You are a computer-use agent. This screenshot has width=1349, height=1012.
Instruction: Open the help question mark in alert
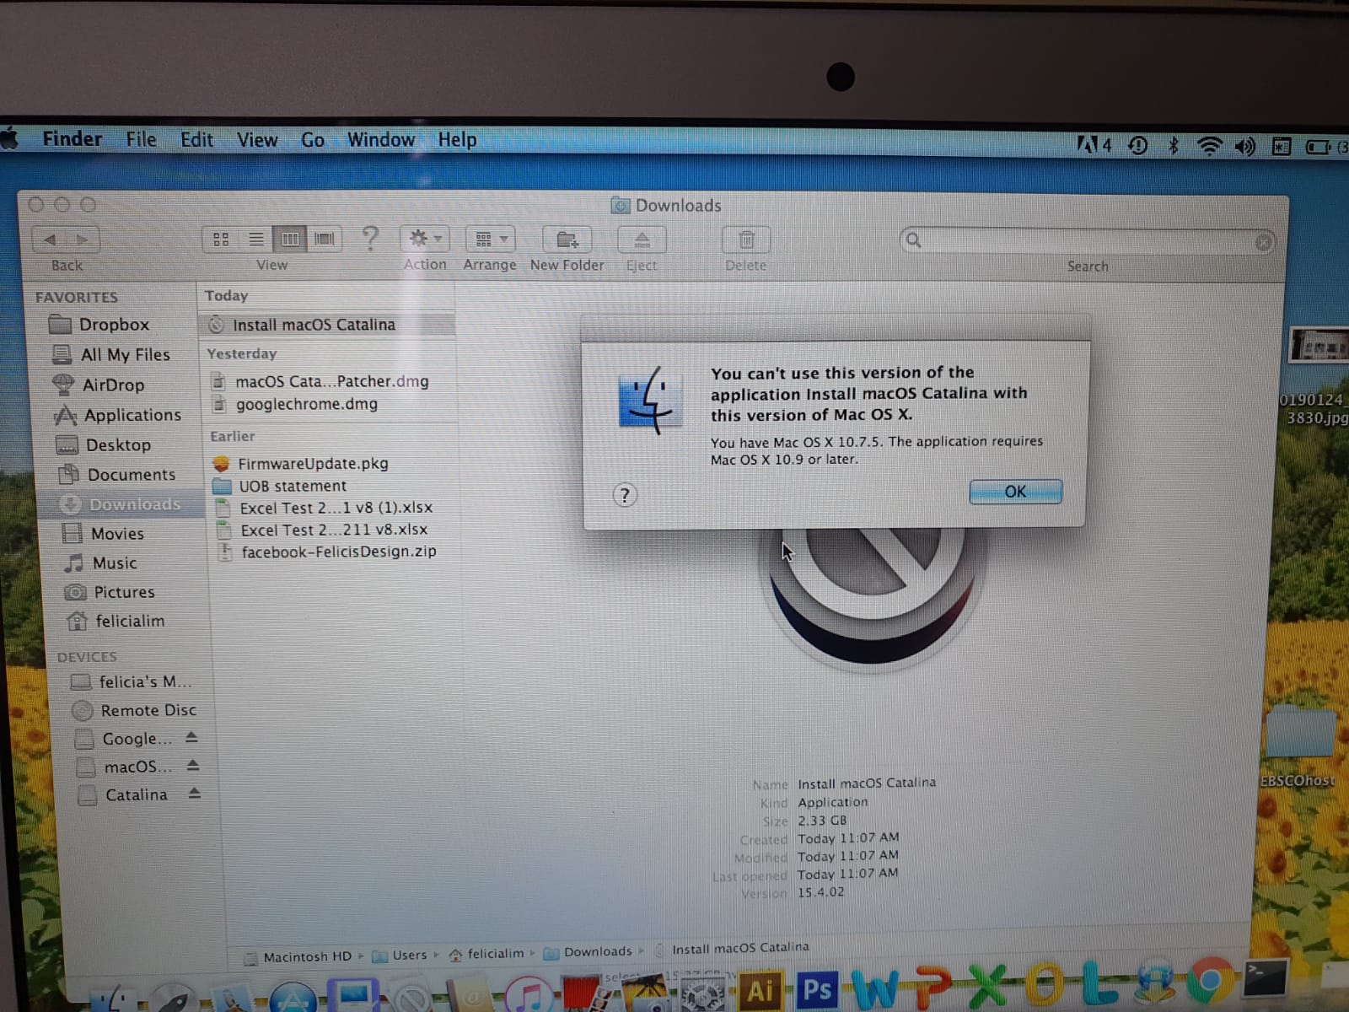tap(625, 495)
